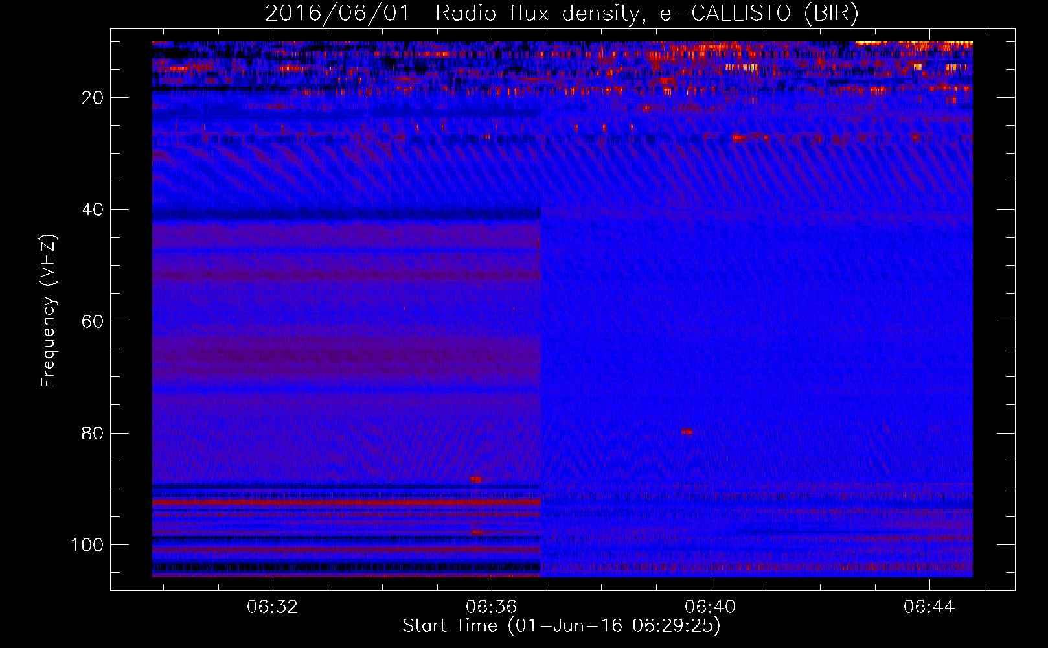
Task: Click the small red spot near 88 MHz
Action: pyautogui.click(x=476, y=480)
